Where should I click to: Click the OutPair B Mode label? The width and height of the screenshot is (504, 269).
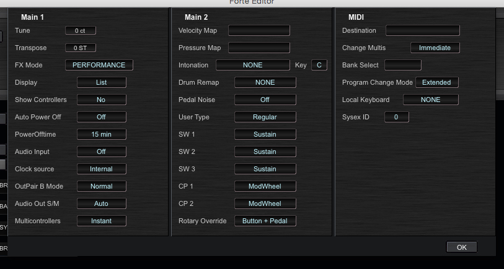coord(39,186)
